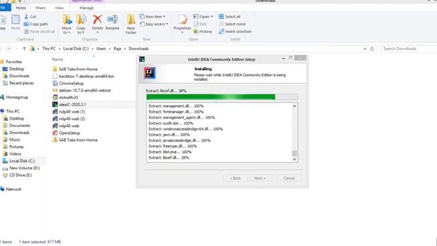The height and width of the screenshot is (246, 437).
Task: Click Select all in ribbon
Action: 229,16
